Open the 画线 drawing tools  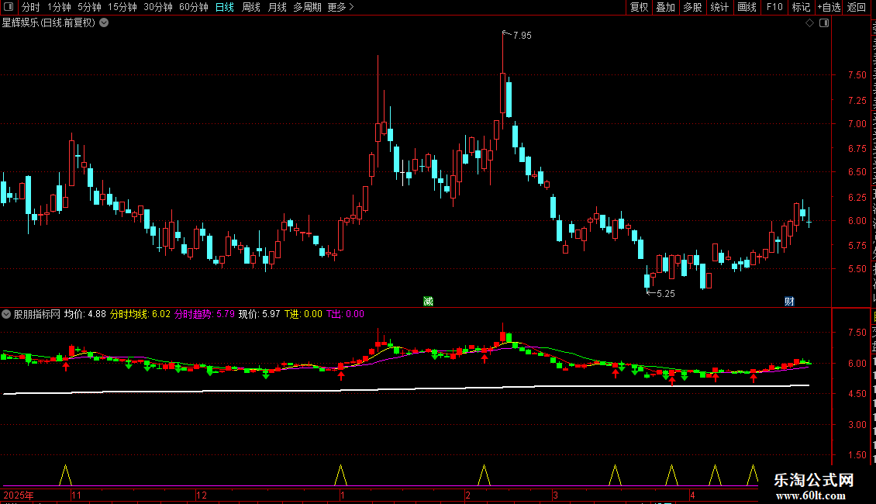(747, 7)
